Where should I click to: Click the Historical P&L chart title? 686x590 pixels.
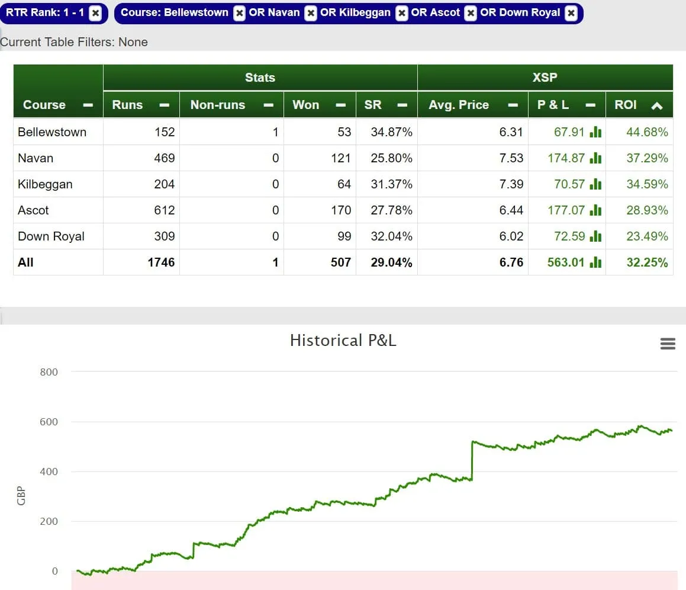[343, 341]
